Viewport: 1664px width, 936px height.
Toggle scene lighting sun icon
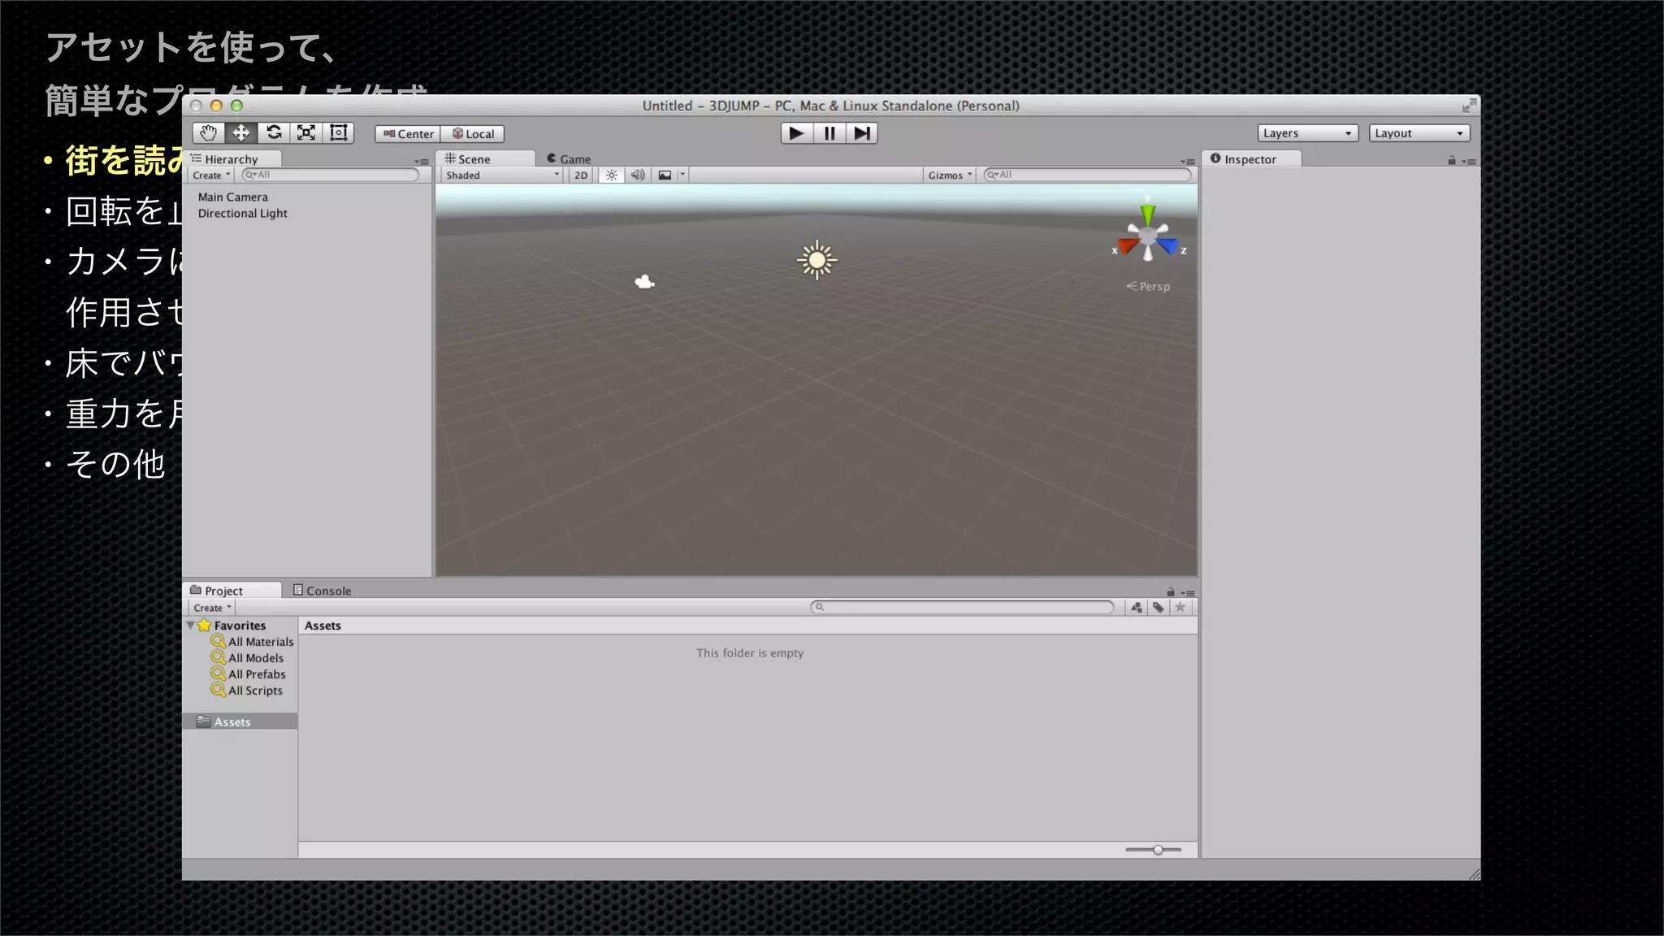click(x=612, y=175)
